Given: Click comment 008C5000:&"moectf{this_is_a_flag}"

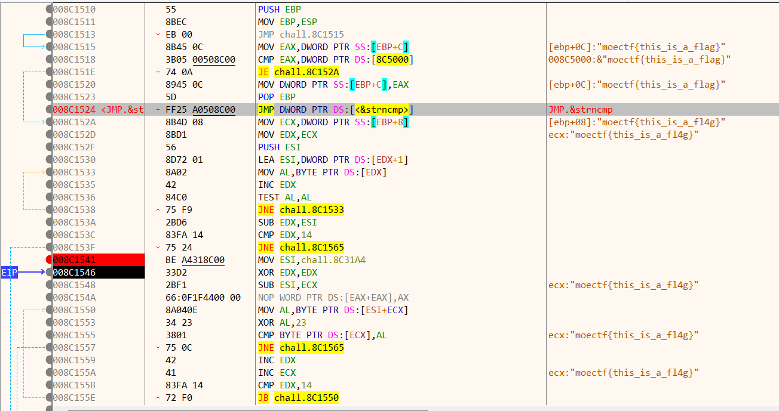Looking at the screenshot, I should [x=640, y=60].
